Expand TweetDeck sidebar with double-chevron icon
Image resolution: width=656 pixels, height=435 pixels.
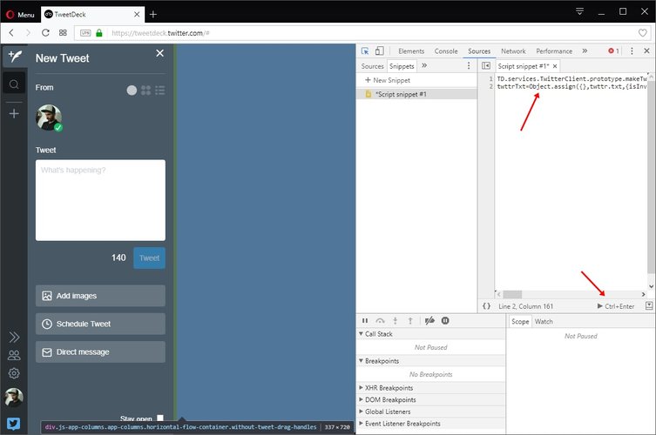pos(14,337)
